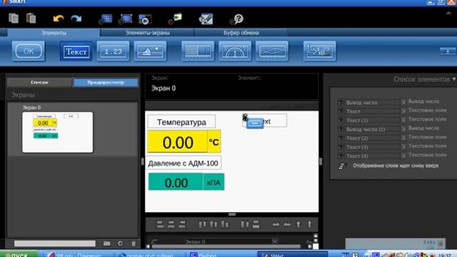Open the arrow button next to Текст (3)
Image resolution: width=457 pixels, height=257 pixels.
(x=403, y=146)
